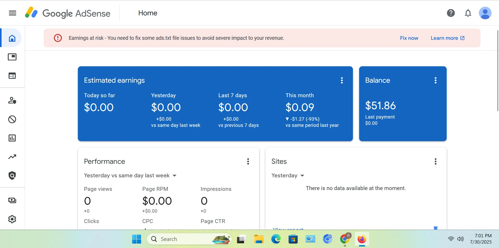Expand Yesterday vs same day last week dropdown

tap(130, 175)
